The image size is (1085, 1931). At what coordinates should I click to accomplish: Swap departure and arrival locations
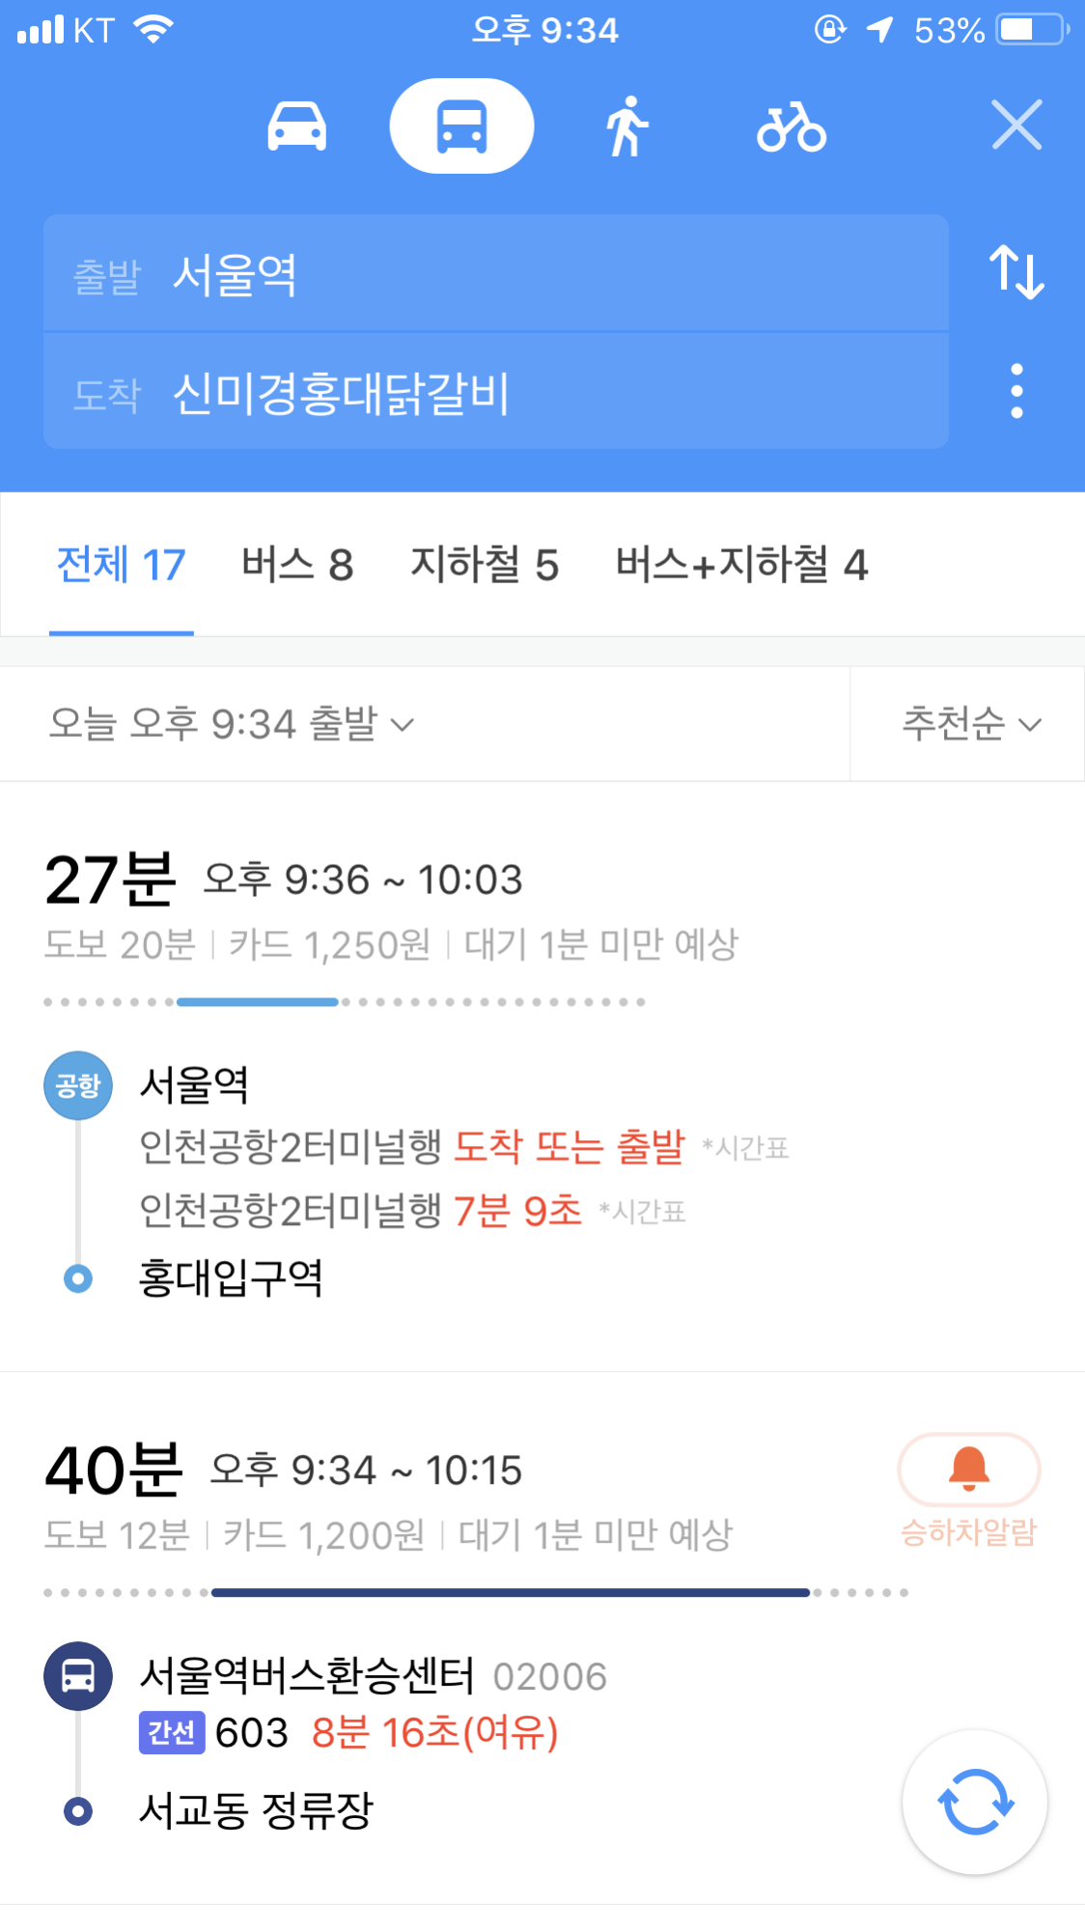point(1015,272)
